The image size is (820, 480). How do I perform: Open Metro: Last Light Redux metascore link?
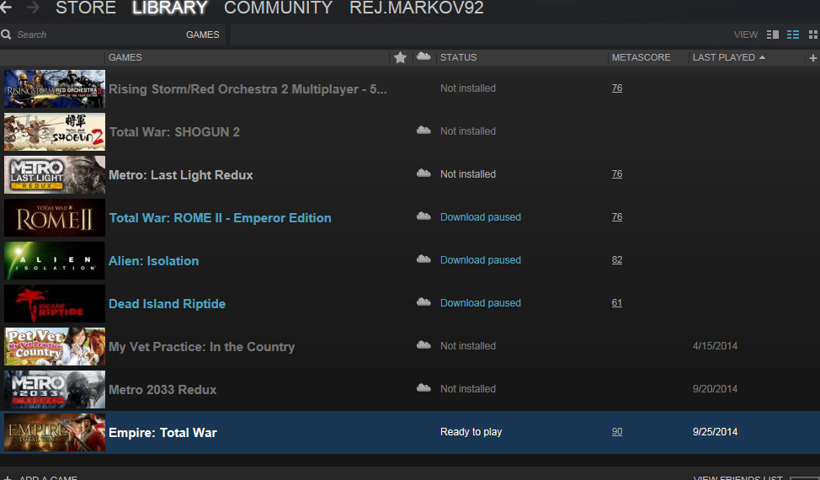click(617, 173)
